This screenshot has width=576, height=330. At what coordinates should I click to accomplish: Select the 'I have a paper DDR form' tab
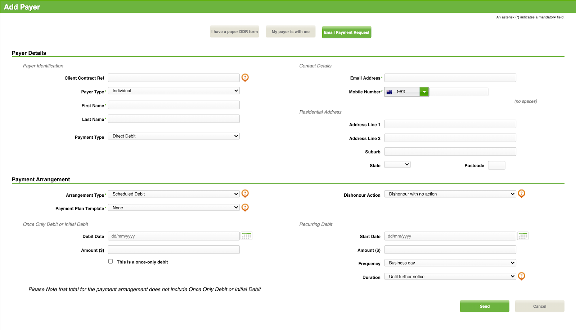pos(234,31)
